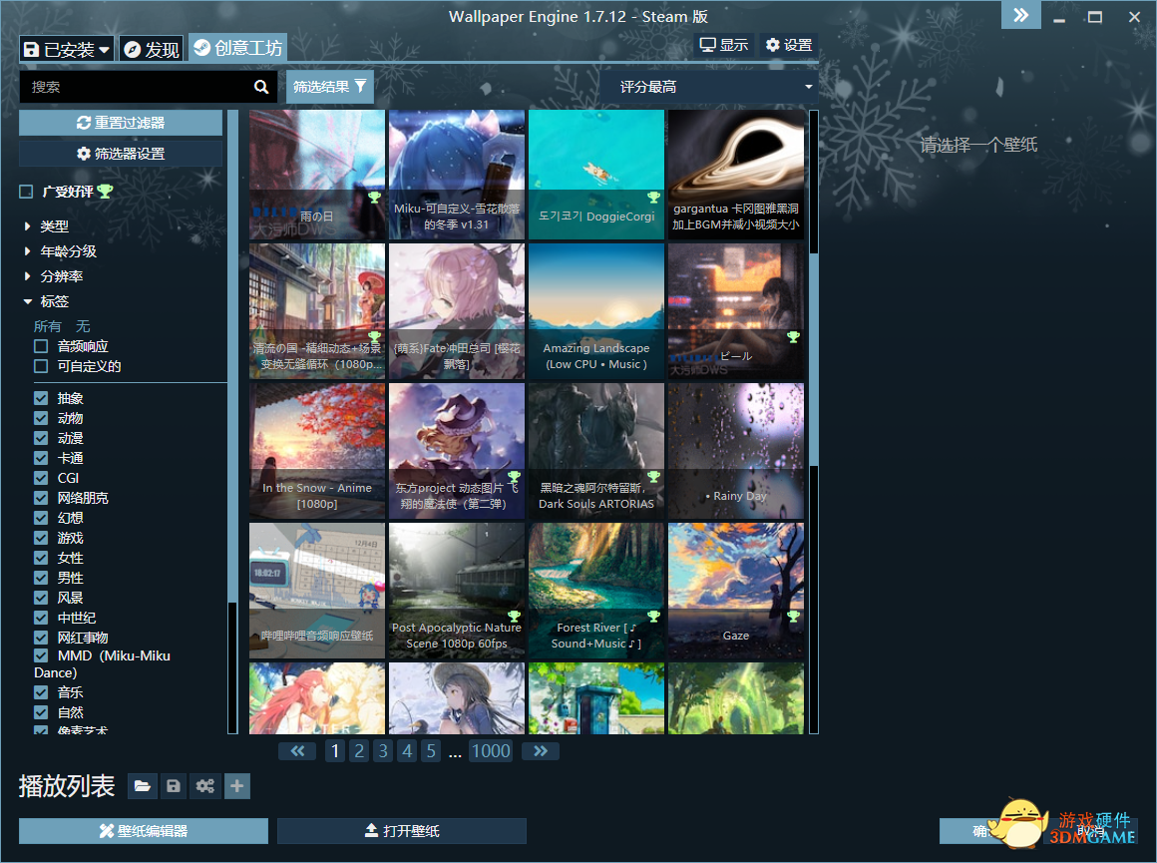Go to page 5
Viewport: 1157px width, 863px height.
431,751
